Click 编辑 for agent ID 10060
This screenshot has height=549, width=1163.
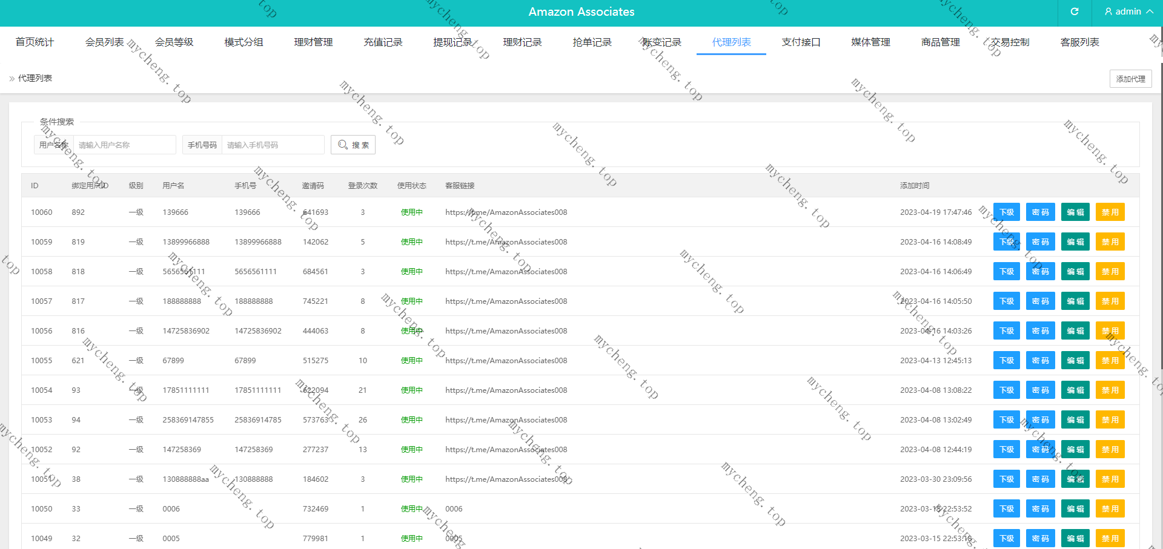1075,212
